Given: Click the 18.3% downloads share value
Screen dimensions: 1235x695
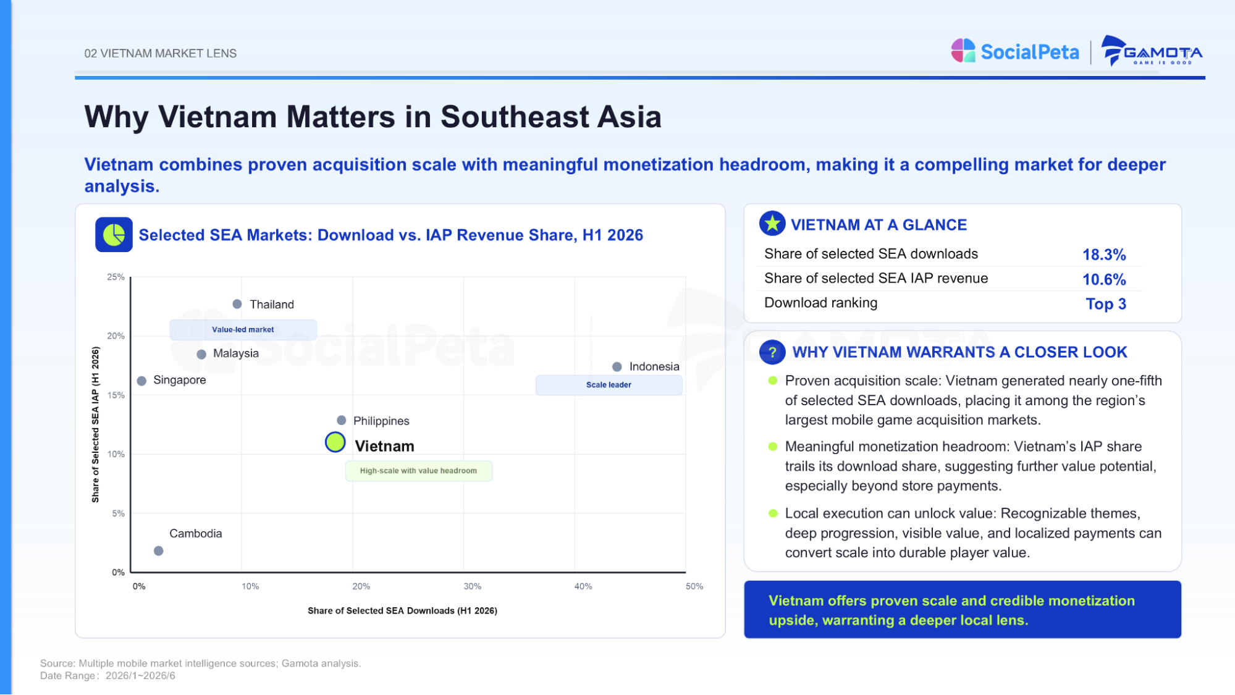Looking at the screenshot, I should (x=1104, y=255).
